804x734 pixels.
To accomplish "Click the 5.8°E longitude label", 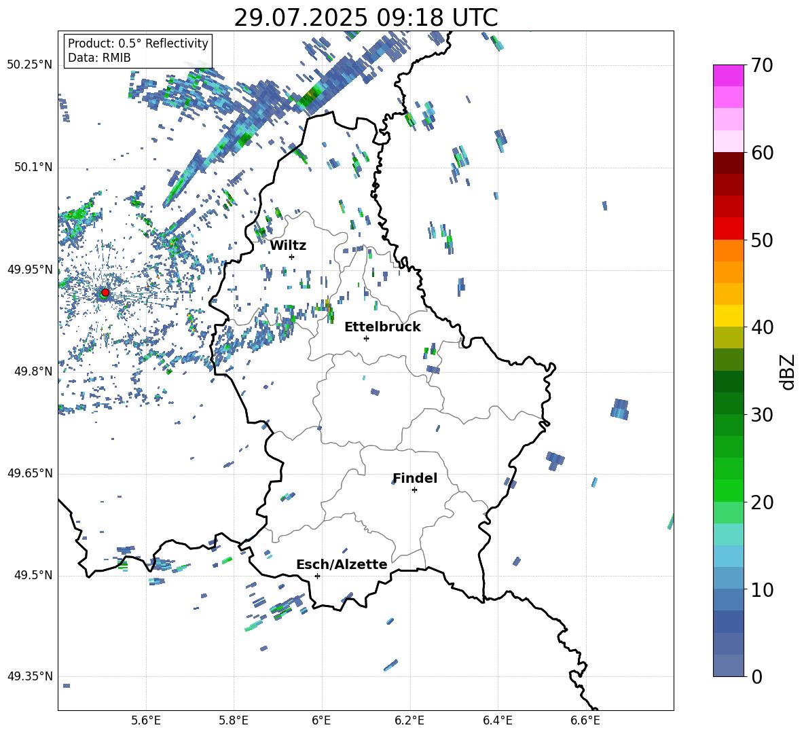I will (x=234, y=720).
